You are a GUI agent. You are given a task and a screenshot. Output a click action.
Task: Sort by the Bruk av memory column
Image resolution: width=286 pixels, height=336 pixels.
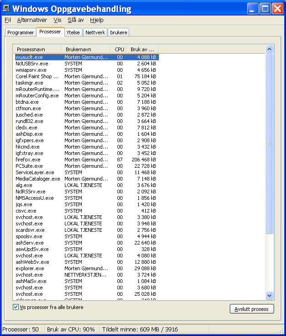(143, 49)
